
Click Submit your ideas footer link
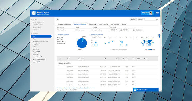click(x=74, y=88)
